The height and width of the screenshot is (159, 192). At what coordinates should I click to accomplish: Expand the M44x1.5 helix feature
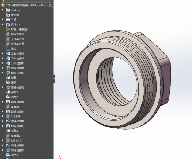click(x=3, y=141)
